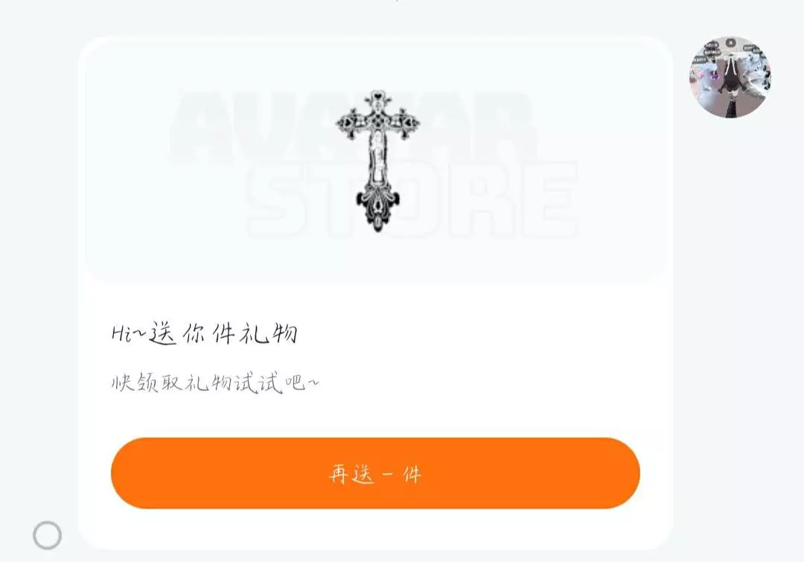Tap the 送 character on the orange button
Viewport: 804px width, 562px height.
point(363,474)
